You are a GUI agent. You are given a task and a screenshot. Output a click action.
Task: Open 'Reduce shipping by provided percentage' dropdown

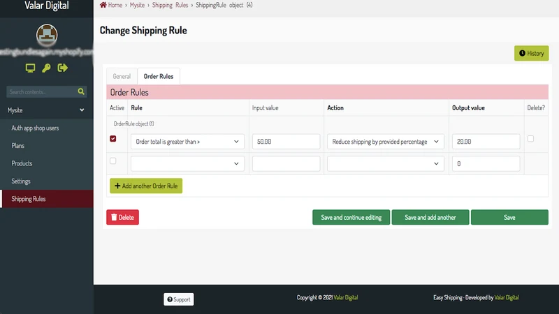(386, 142)
